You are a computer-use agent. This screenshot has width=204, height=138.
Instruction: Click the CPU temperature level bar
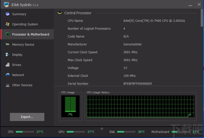tap(25, 132)
